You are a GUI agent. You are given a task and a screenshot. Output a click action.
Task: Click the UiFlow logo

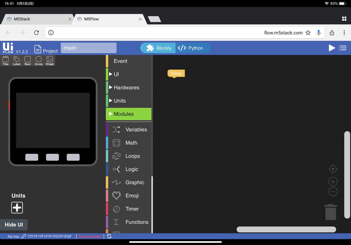click(x=8, y=48)
